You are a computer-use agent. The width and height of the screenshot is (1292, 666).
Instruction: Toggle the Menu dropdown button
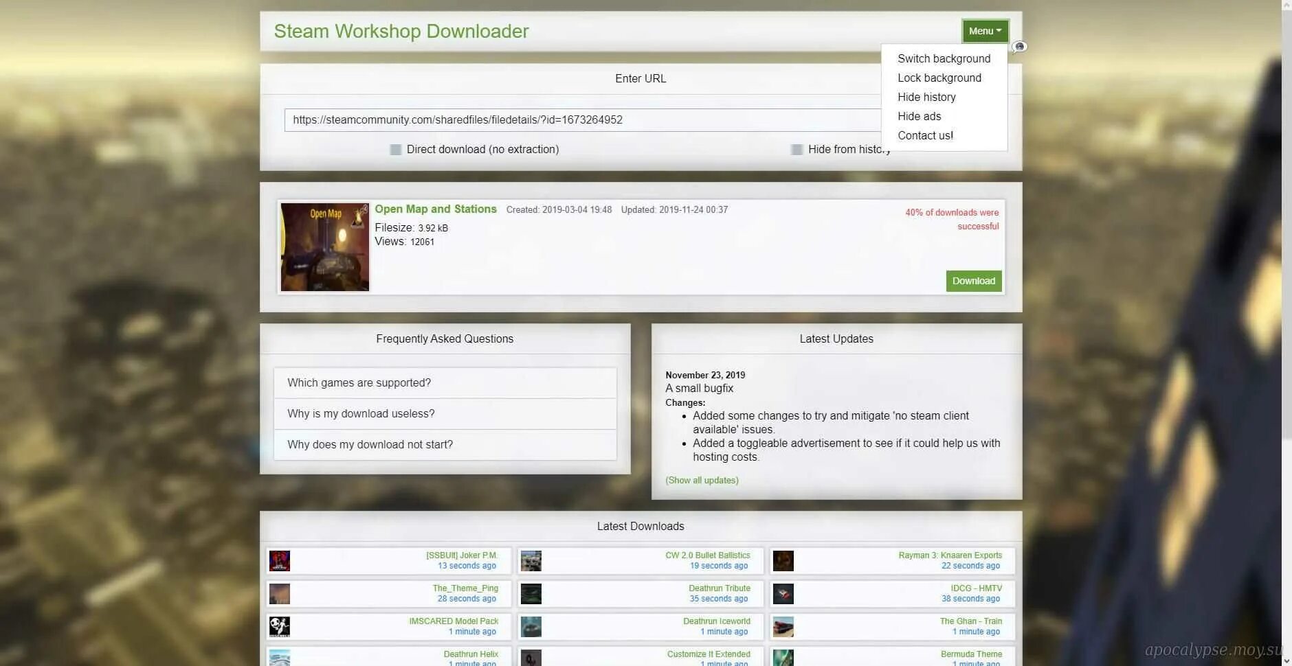(x=985, y=31)
